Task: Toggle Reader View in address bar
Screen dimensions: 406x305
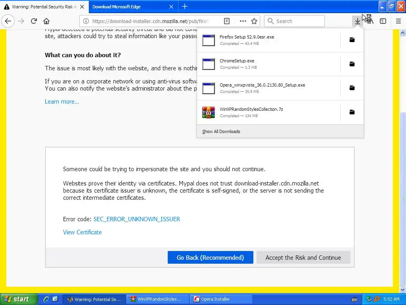Action: tap(226, 21)
